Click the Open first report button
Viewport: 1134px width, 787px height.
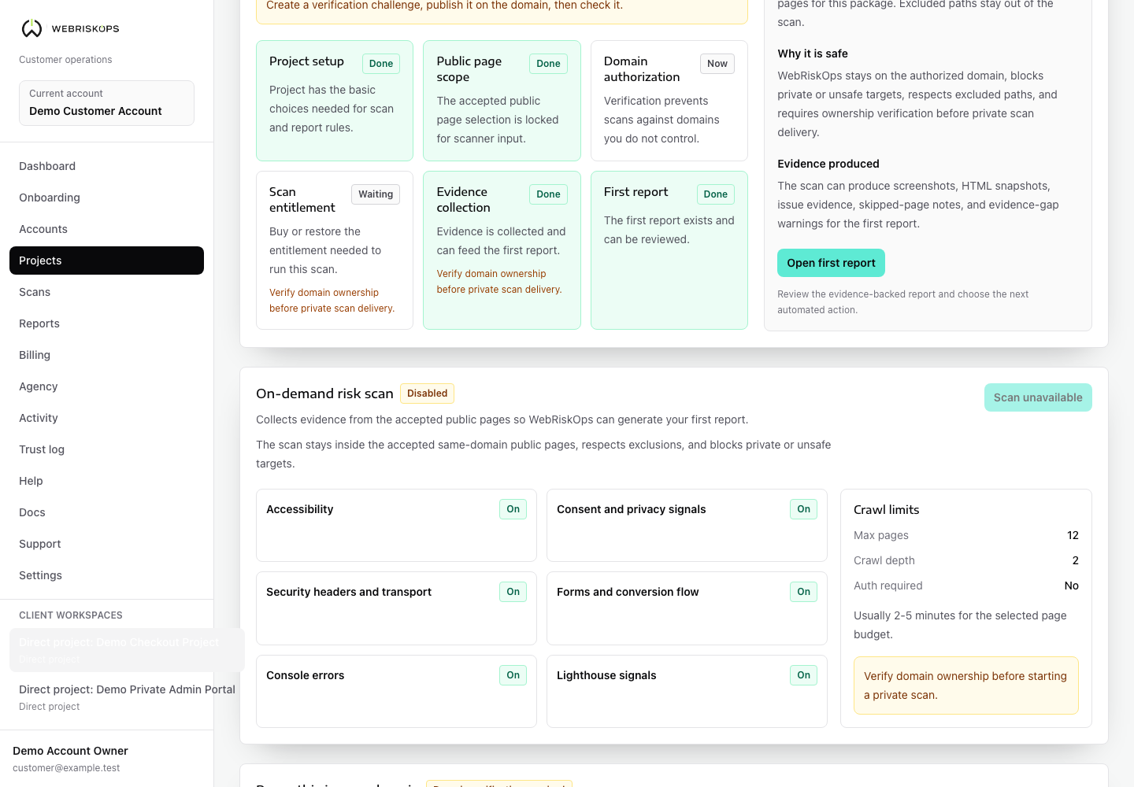(831, 263)
